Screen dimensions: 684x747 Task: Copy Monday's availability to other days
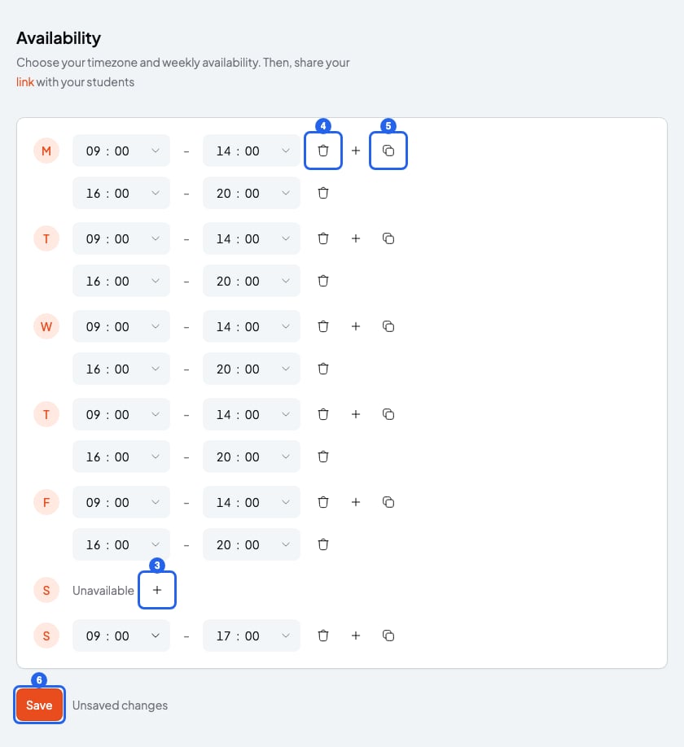pyautogui.click(x=388, y=151)
